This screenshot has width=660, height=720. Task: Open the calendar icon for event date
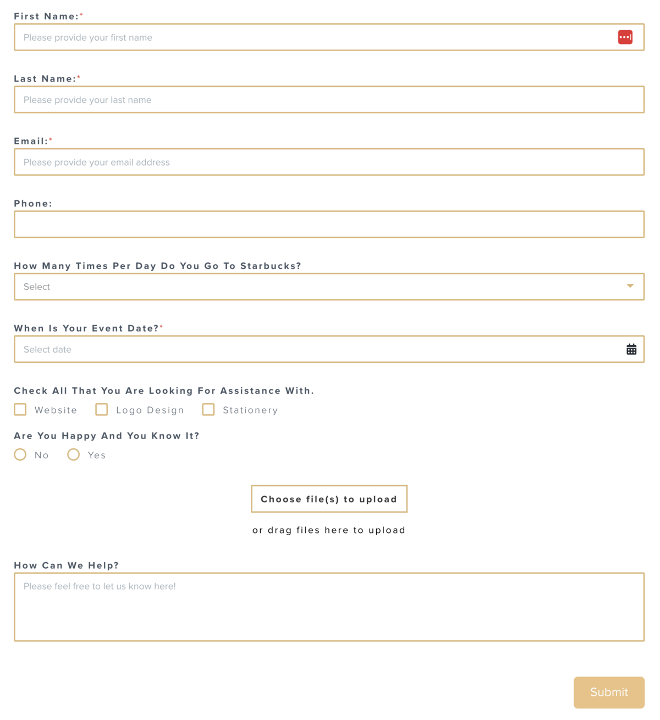click(x=631, y=349)
